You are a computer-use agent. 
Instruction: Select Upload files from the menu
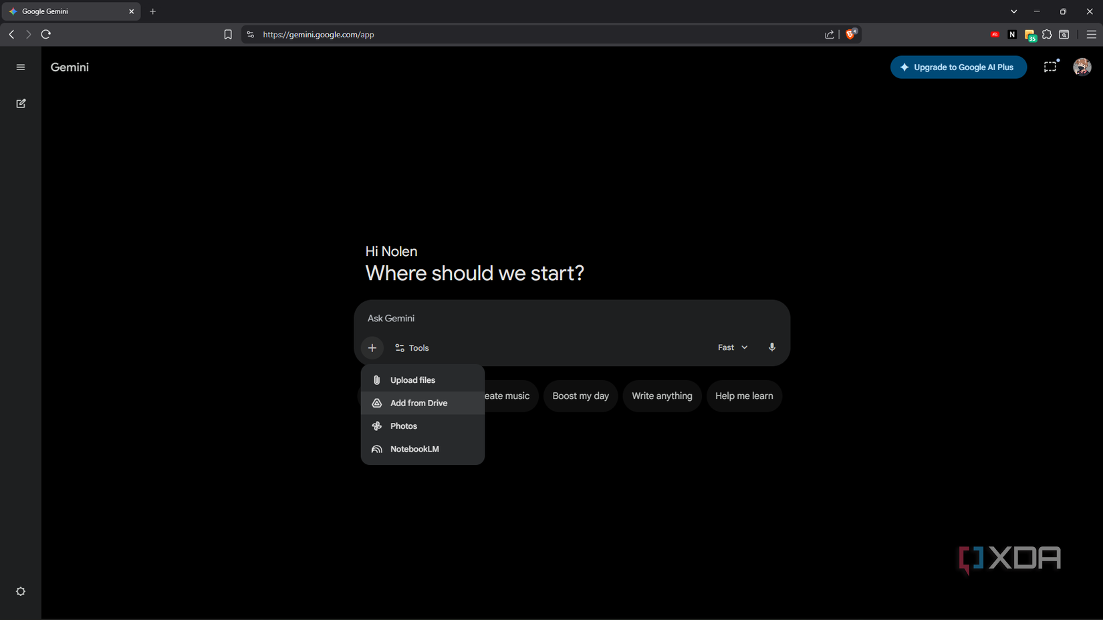tap(412, 380)
